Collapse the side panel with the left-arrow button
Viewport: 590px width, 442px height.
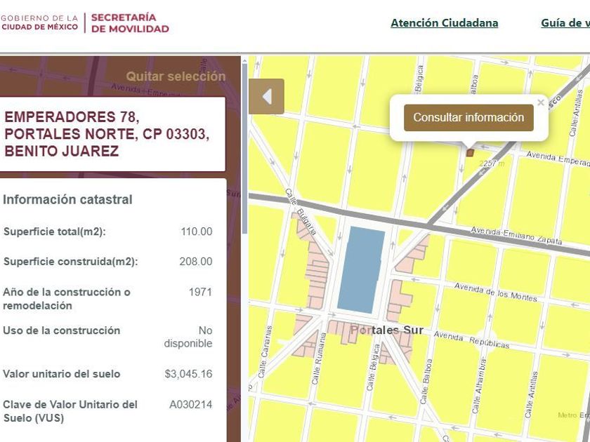coord(266,97)
